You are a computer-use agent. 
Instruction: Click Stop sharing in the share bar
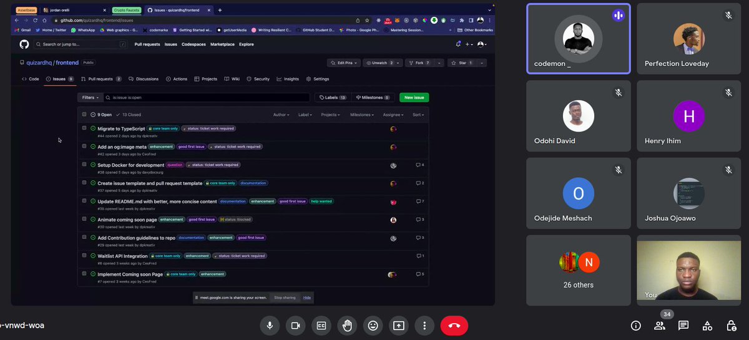click(x=285, y=298)
